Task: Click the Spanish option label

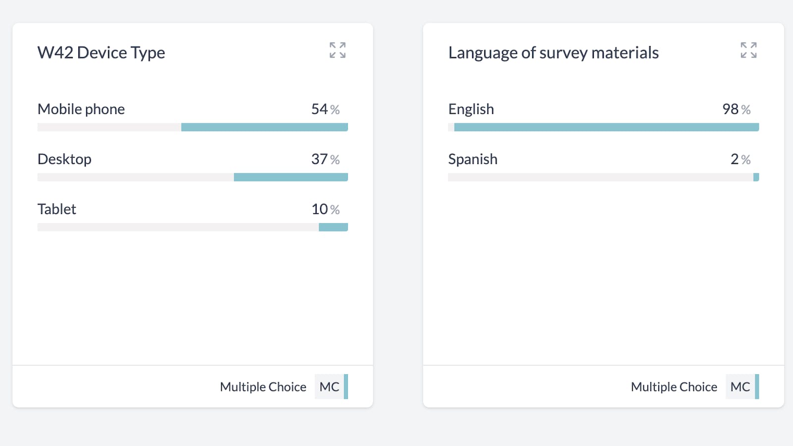Action: pos(473,159)
